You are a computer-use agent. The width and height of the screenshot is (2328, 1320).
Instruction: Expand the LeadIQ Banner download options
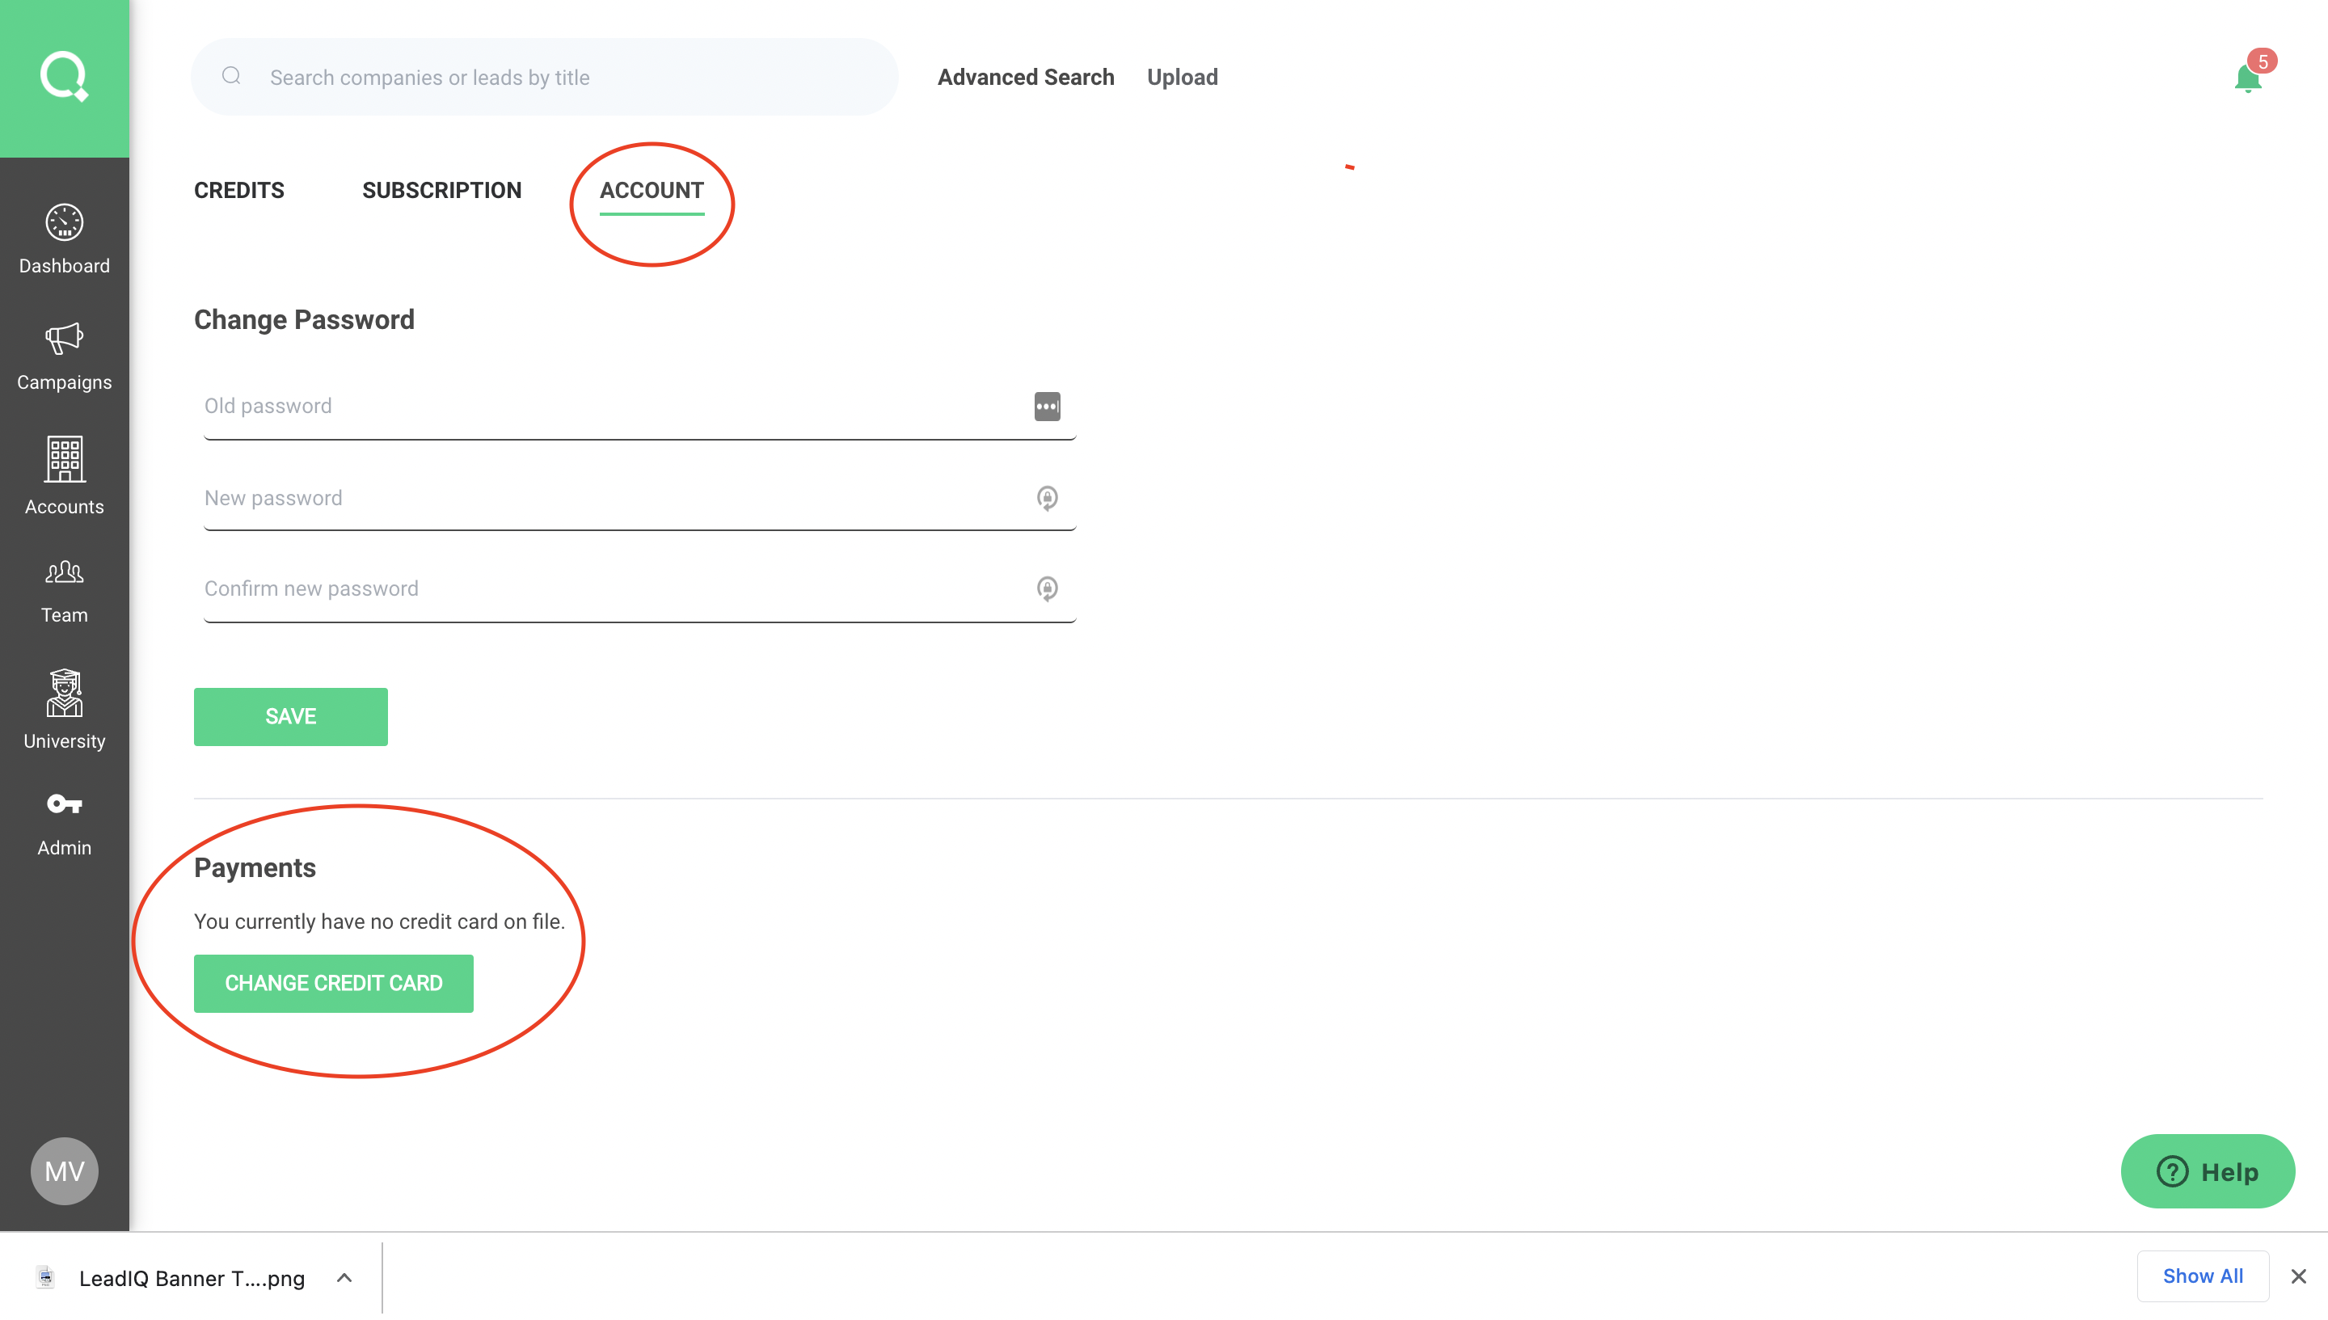(x=344, y=1277)
